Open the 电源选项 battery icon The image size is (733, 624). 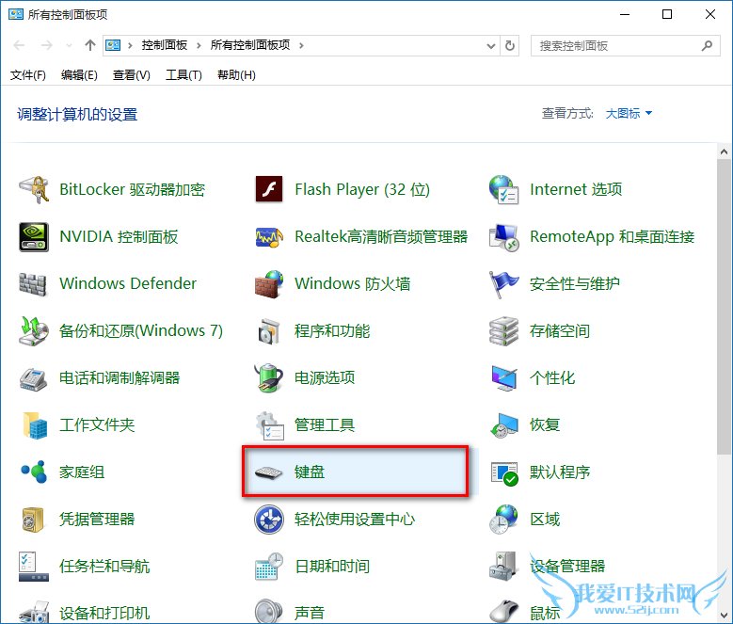click(269, 377)
